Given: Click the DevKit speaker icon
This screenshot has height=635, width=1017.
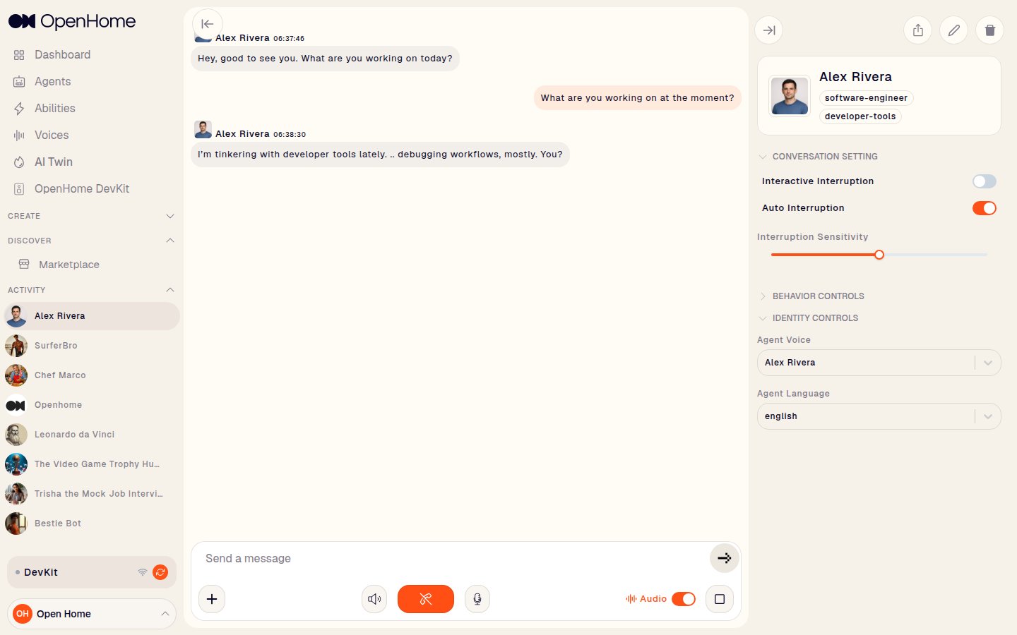Looking at the screenshot, I should click(x=19, y=189).
